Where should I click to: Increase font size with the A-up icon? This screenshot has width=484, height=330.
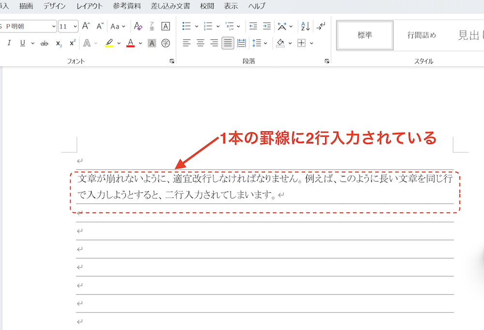[86, 26]
